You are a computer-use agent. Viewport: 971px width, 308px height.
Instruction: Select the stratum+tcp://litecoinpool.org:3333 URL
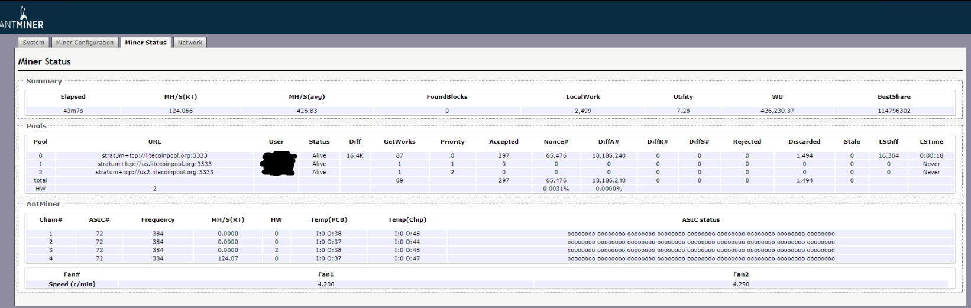[x=154, y=155]
